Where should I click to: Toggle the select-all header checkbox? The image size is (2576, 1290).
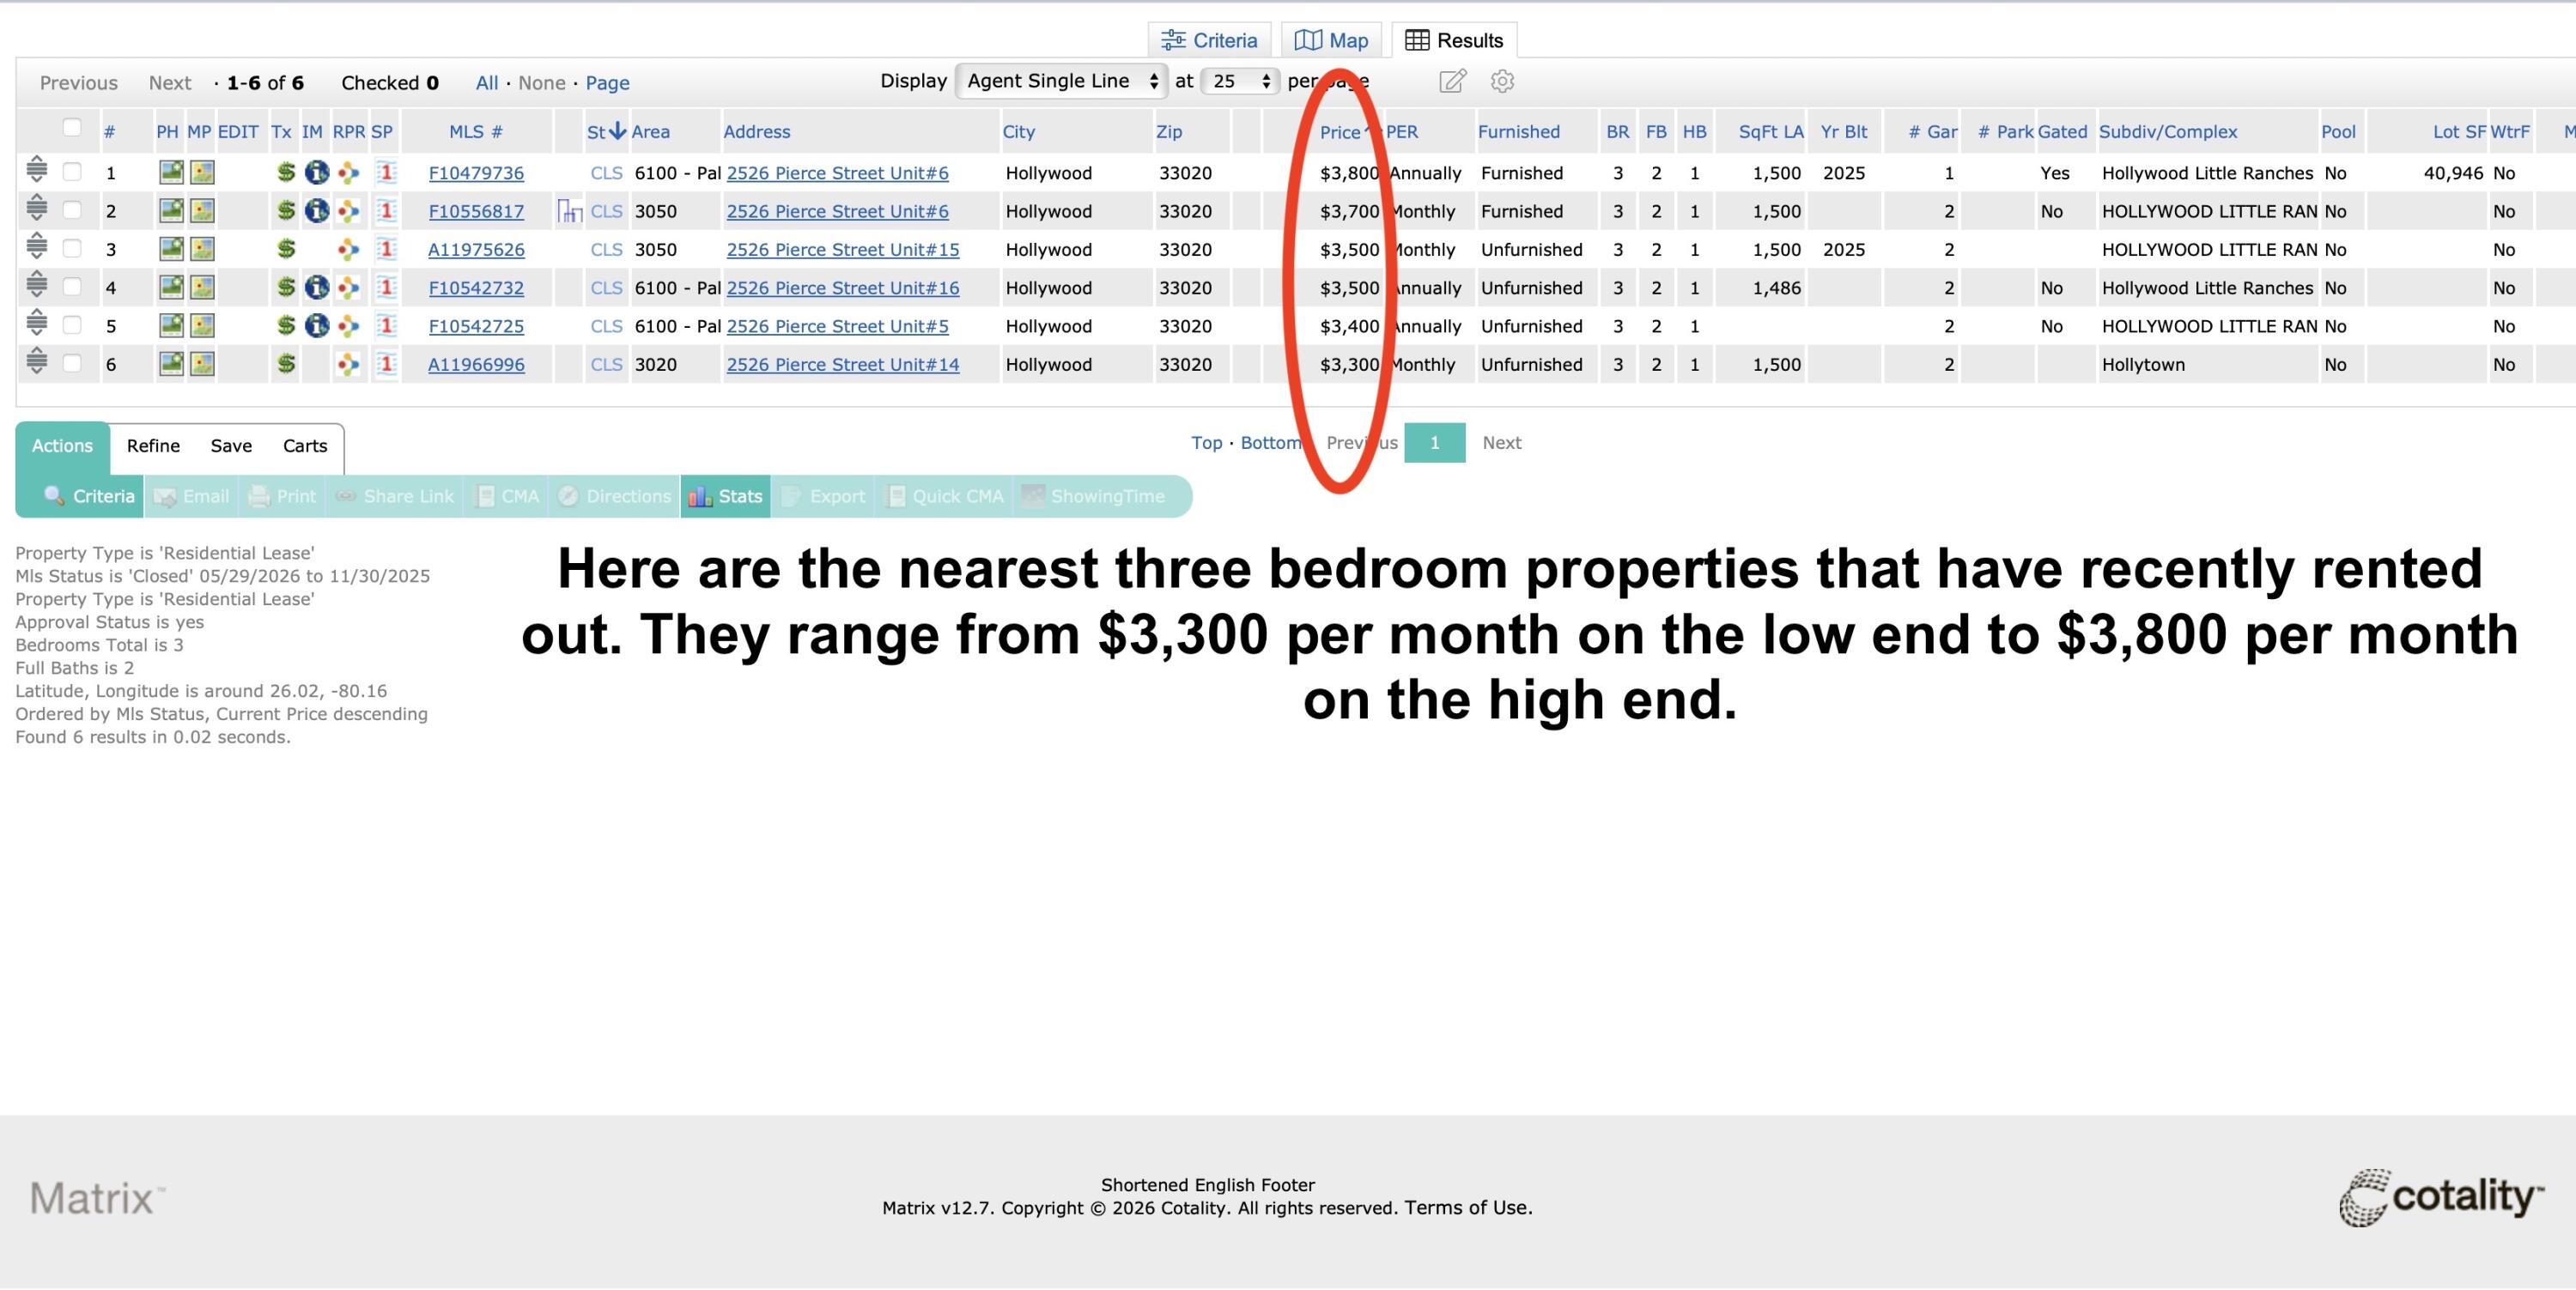click(x=72, y=127)
